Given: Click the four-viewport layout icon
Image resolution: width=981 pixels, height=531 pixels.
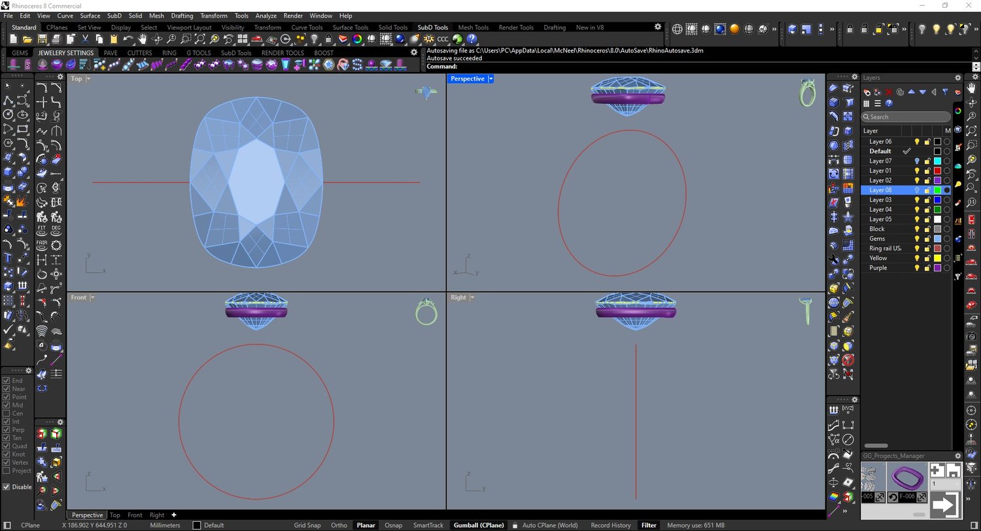Looking at the screenshot, I should coord(243,39).
